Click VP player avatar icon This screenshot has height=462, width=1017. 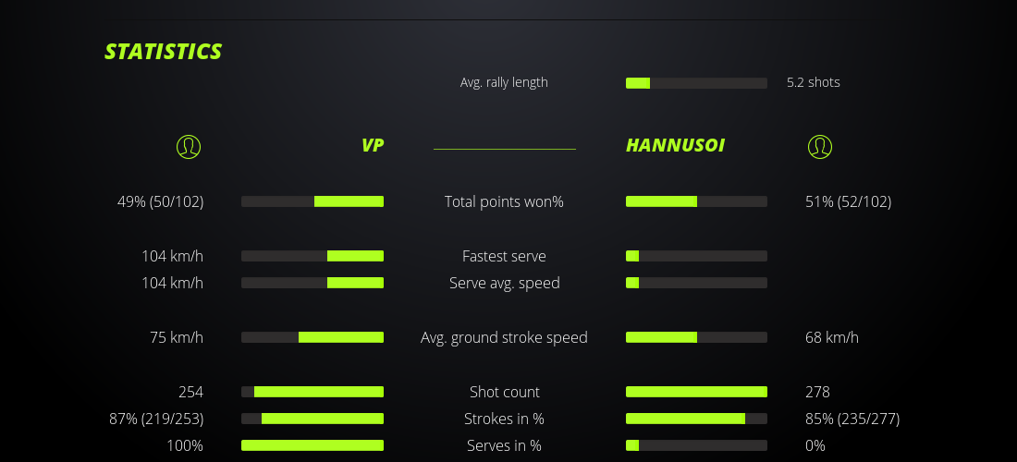(x=189, y=146)
